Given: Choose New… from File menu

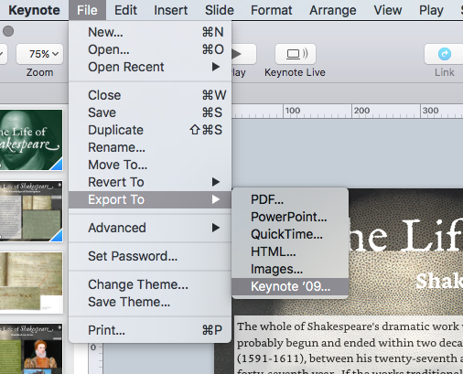Looking at the screenshot, I should tap(150, 32).
